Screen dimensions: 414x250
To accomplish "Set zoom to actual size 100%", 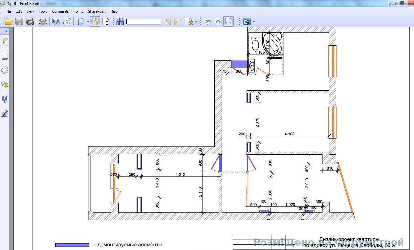I will pyautogui.click(x=207, y=22).
